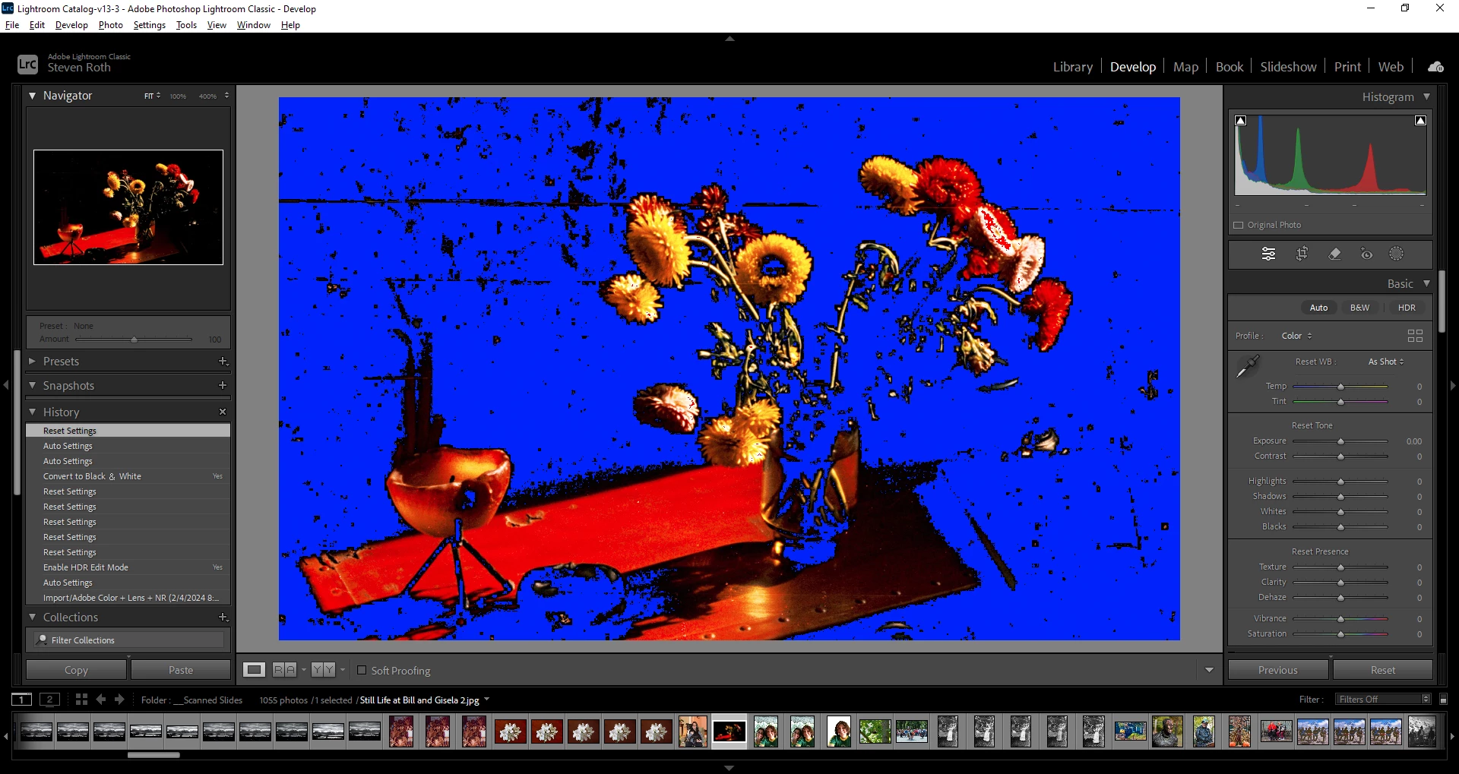Open the Filters Off dropdown
This screenshot has width=1459, height=774.
[1385, 700]
